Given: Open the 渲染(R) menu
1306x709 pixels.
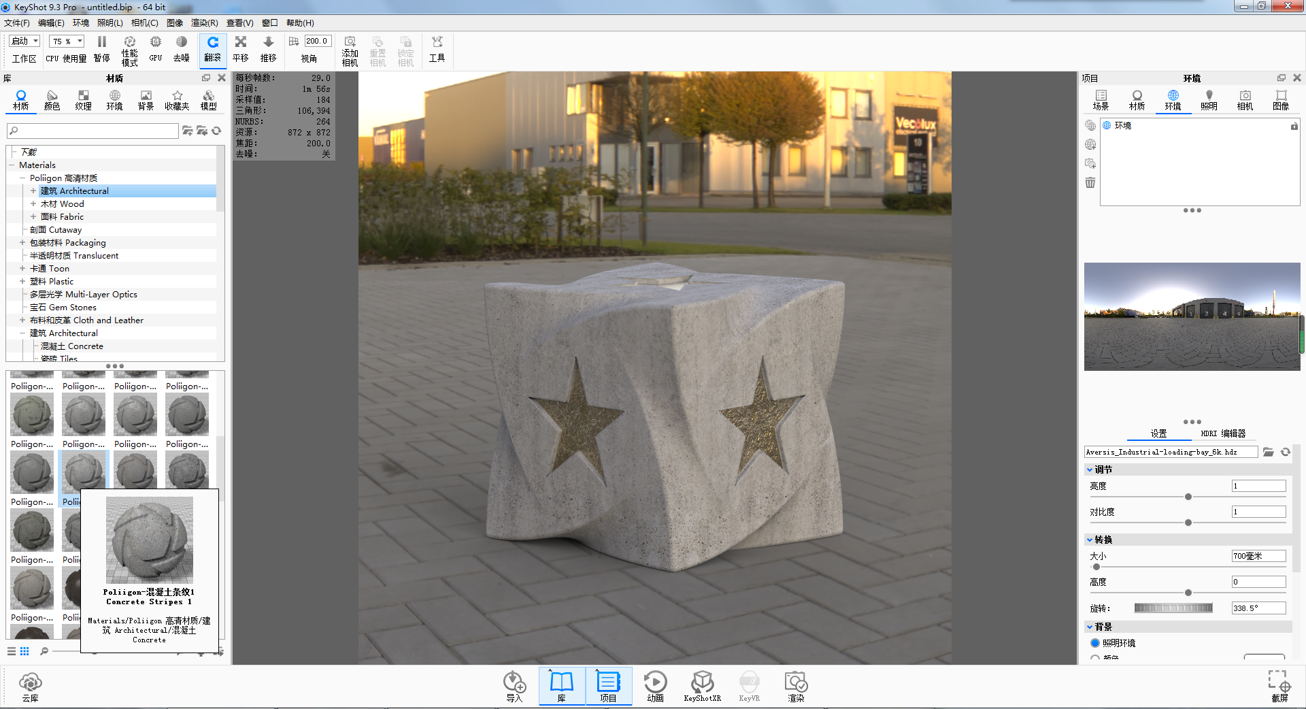Looking at the screenshot, I should click(205, 23).
